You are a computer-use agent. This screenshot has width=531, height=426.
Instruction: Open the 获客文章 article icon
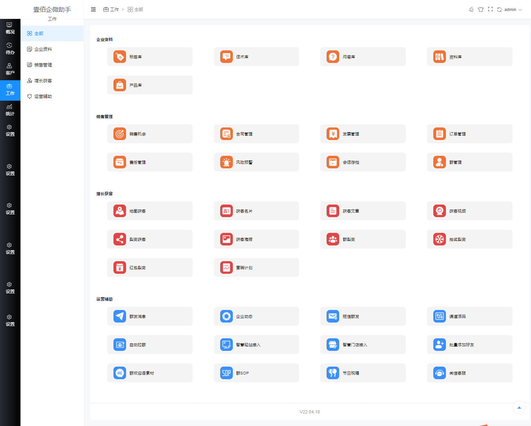333,211
